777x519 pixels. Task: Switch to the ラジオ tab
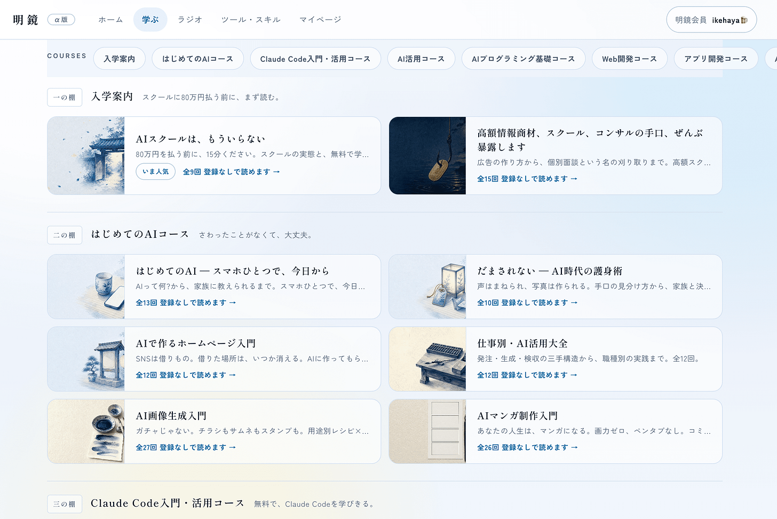pyautogui.click(x=190, y=20)
